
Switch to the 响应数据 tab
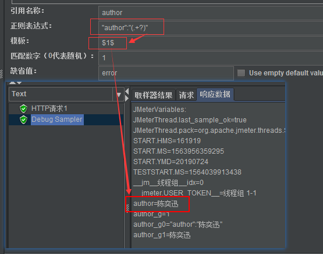(x=215, y=95)
